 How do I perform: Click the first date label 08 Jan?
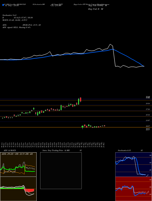[2, 145]
